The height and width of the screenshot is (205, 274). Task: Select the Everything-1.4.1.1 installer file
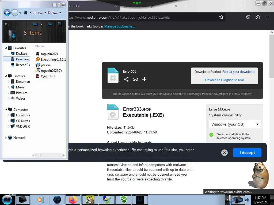51,59
